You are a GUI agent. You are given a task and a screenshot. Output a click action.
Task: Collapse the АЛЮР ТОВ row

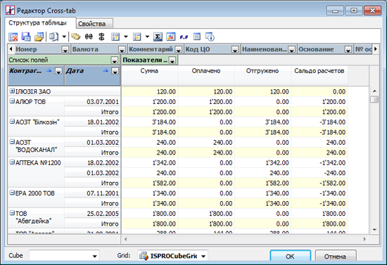(x=12, y=101)
